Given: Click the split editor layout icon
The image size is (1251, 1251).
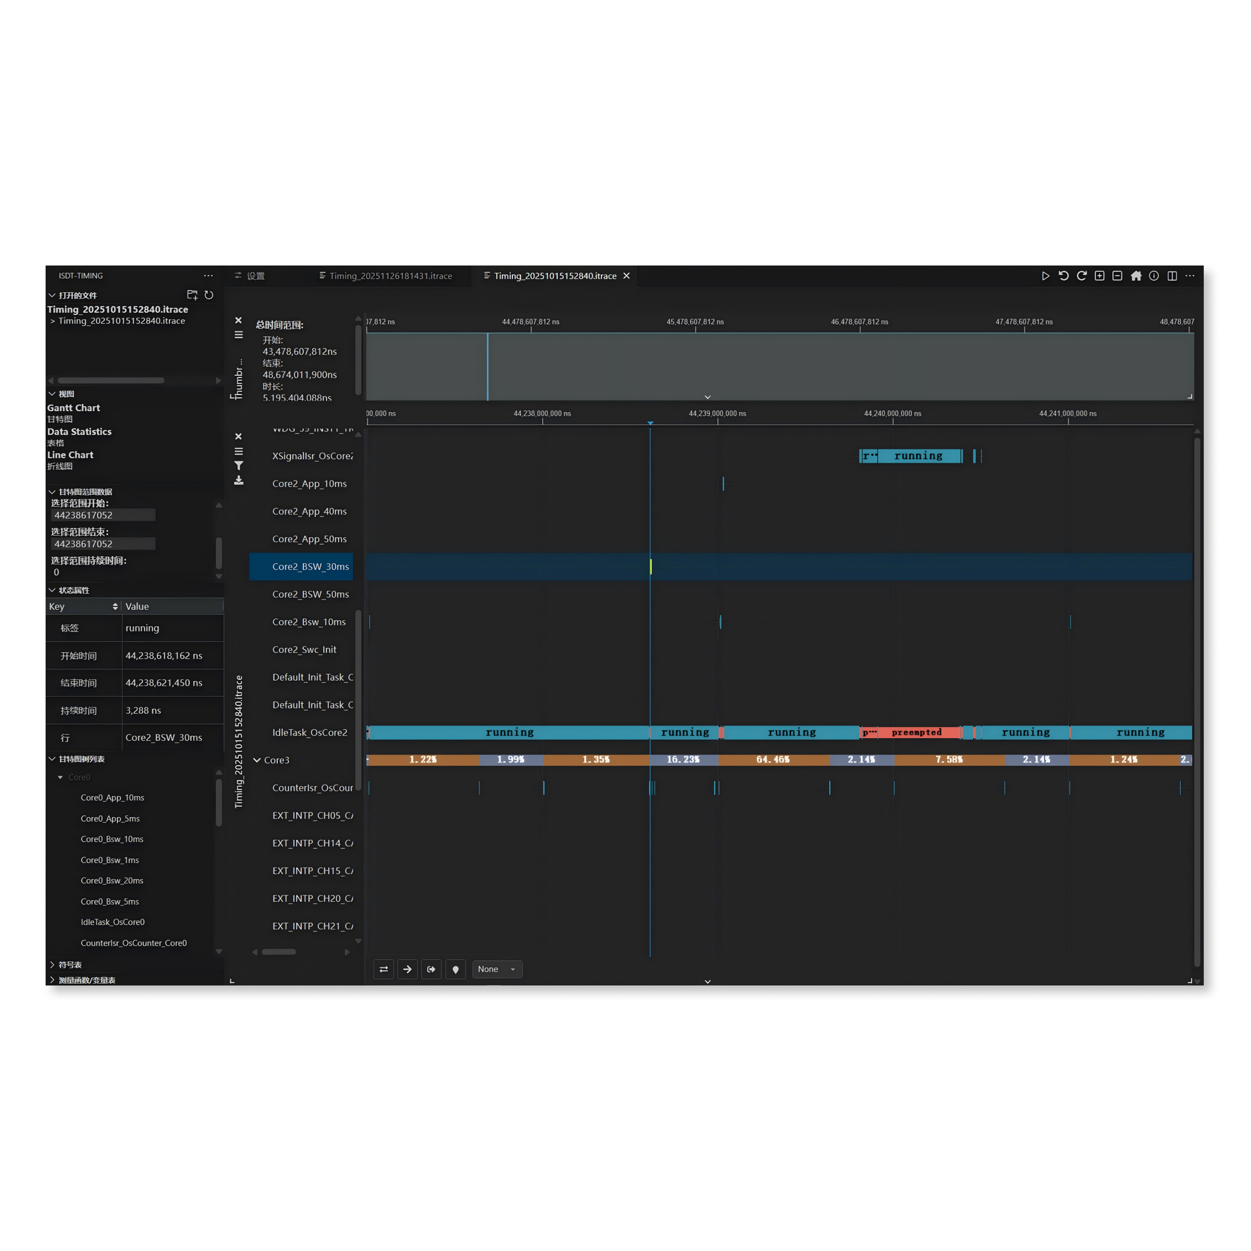Looking at the screenshot, I should click(x=1172, y=276).
